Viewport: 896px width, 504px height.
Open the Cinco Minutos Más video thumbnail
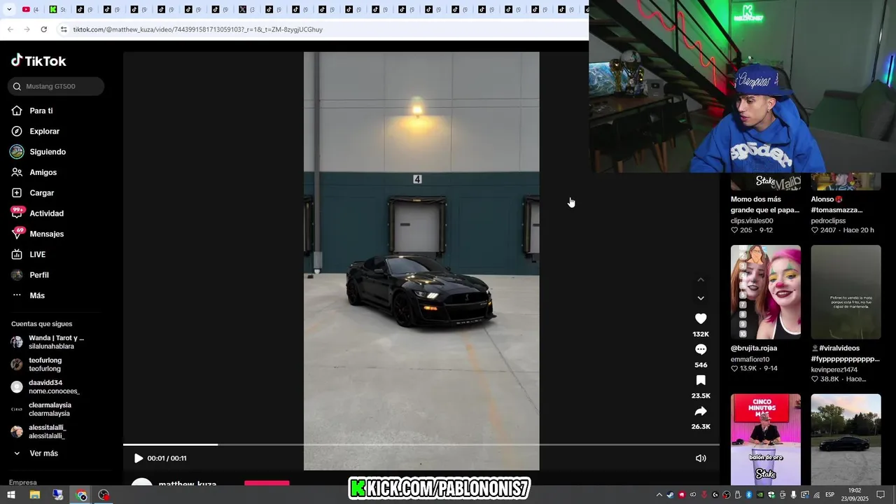pos(766,439)
